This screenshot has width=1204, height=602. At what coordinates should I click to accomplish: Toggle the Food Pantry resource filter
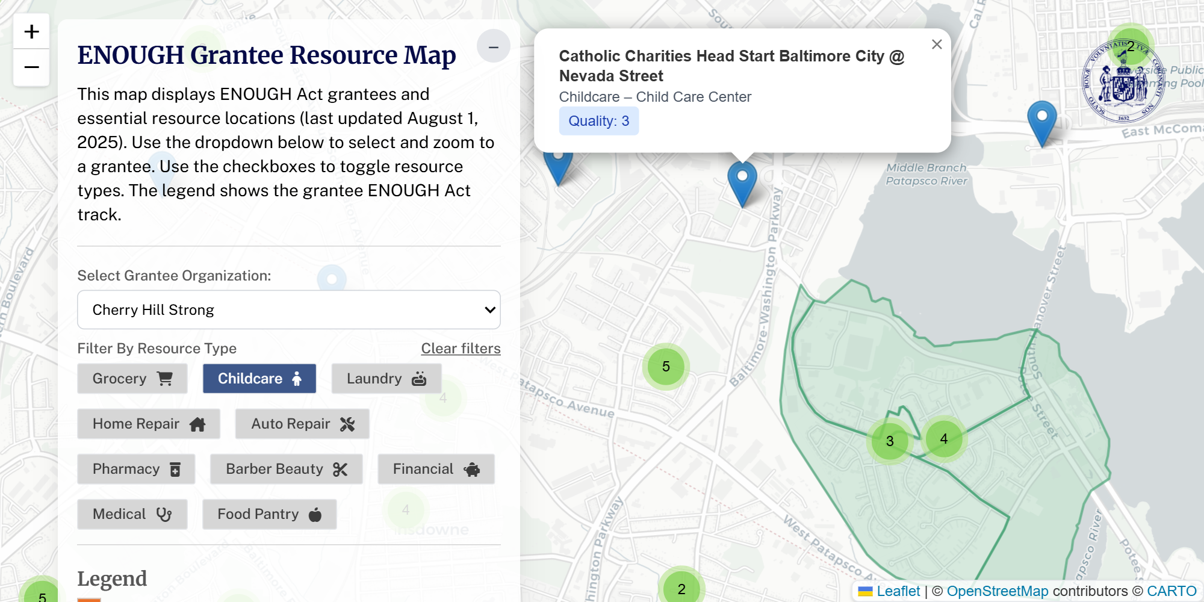click(269, 514)
